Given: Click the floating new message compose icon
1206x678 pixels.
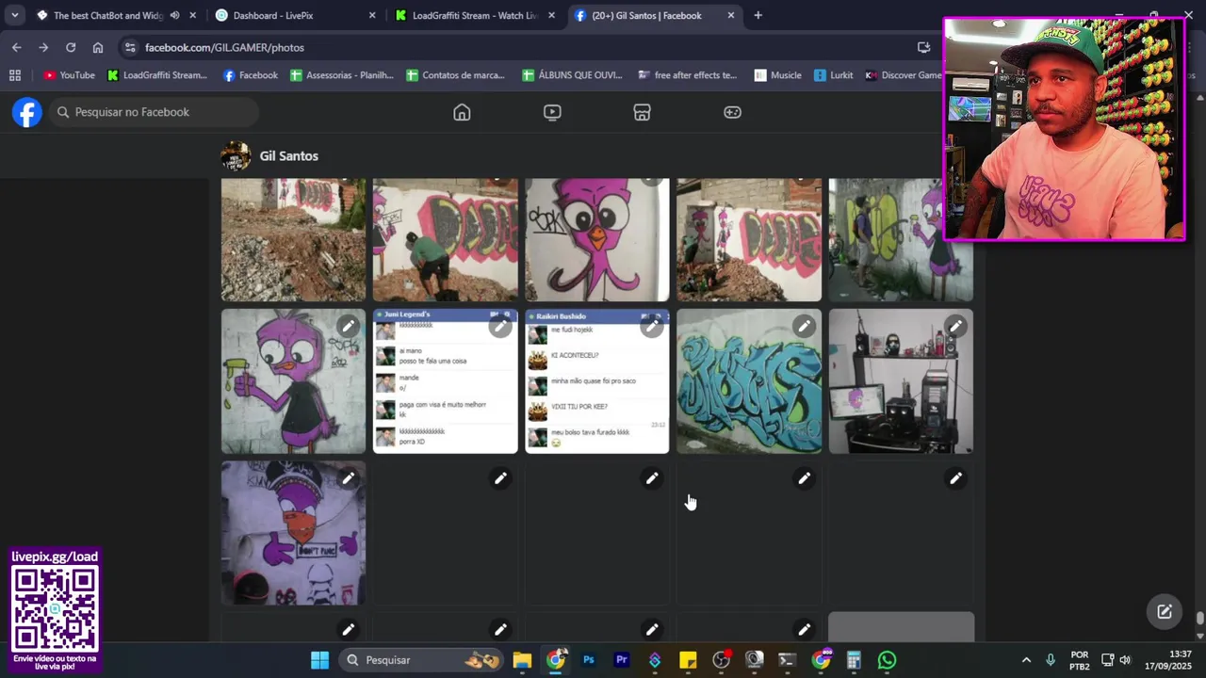Looking at the screenshot, I should 1165,611.
